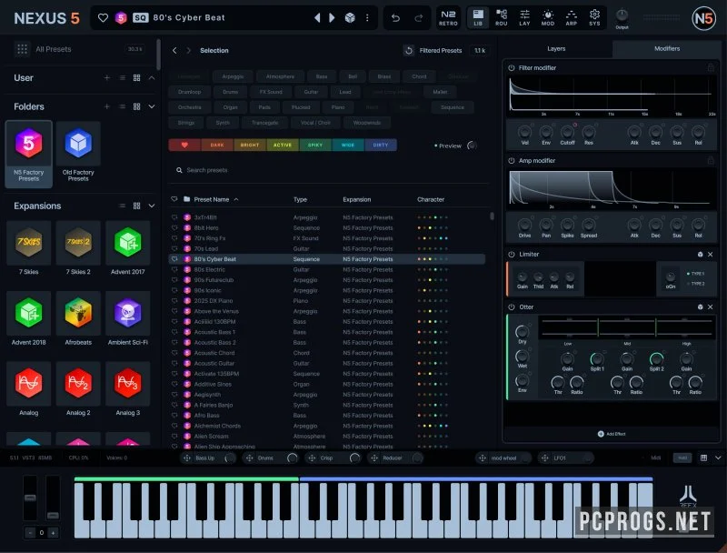Open the three-dot preset options menu

(367, 17)
